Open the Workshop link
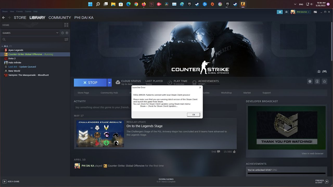This screenshot has height=187, width=333. (x=226, y=93)
